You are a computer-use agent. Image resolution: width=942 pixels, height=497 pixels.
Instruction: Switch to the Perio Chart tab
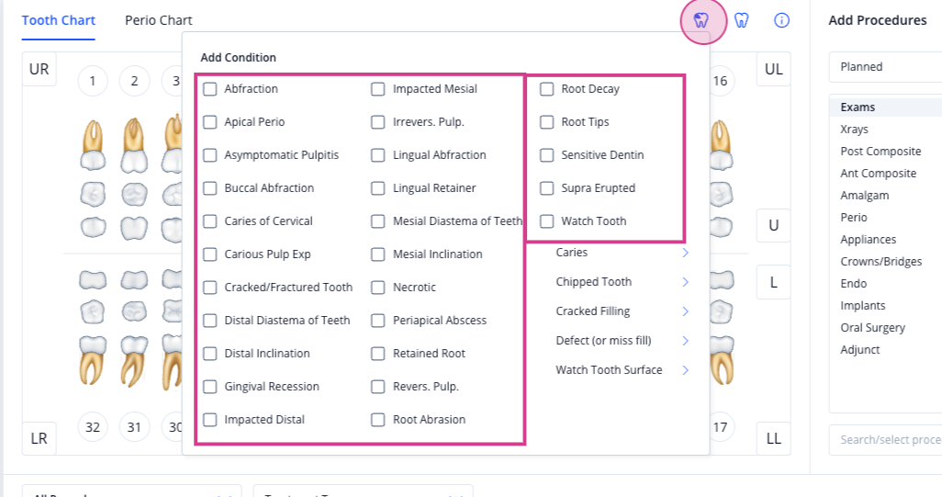(x=159, y=20)
